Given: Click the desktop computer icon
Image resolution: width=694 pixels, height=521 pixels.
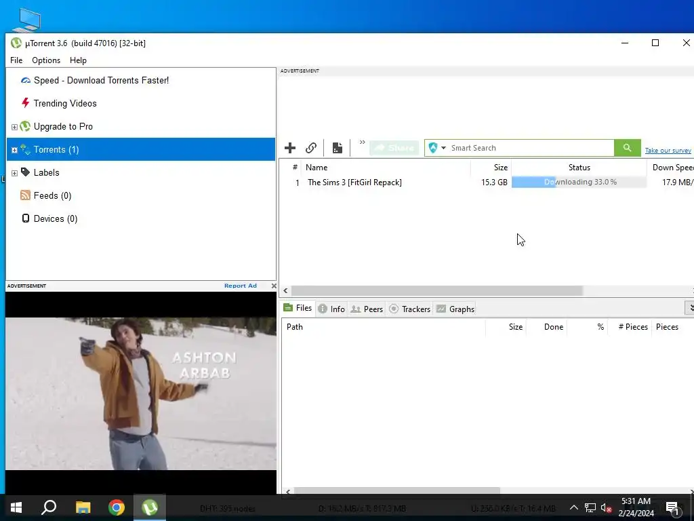Looking at the screenshot, I should click(x=26, y=19).
